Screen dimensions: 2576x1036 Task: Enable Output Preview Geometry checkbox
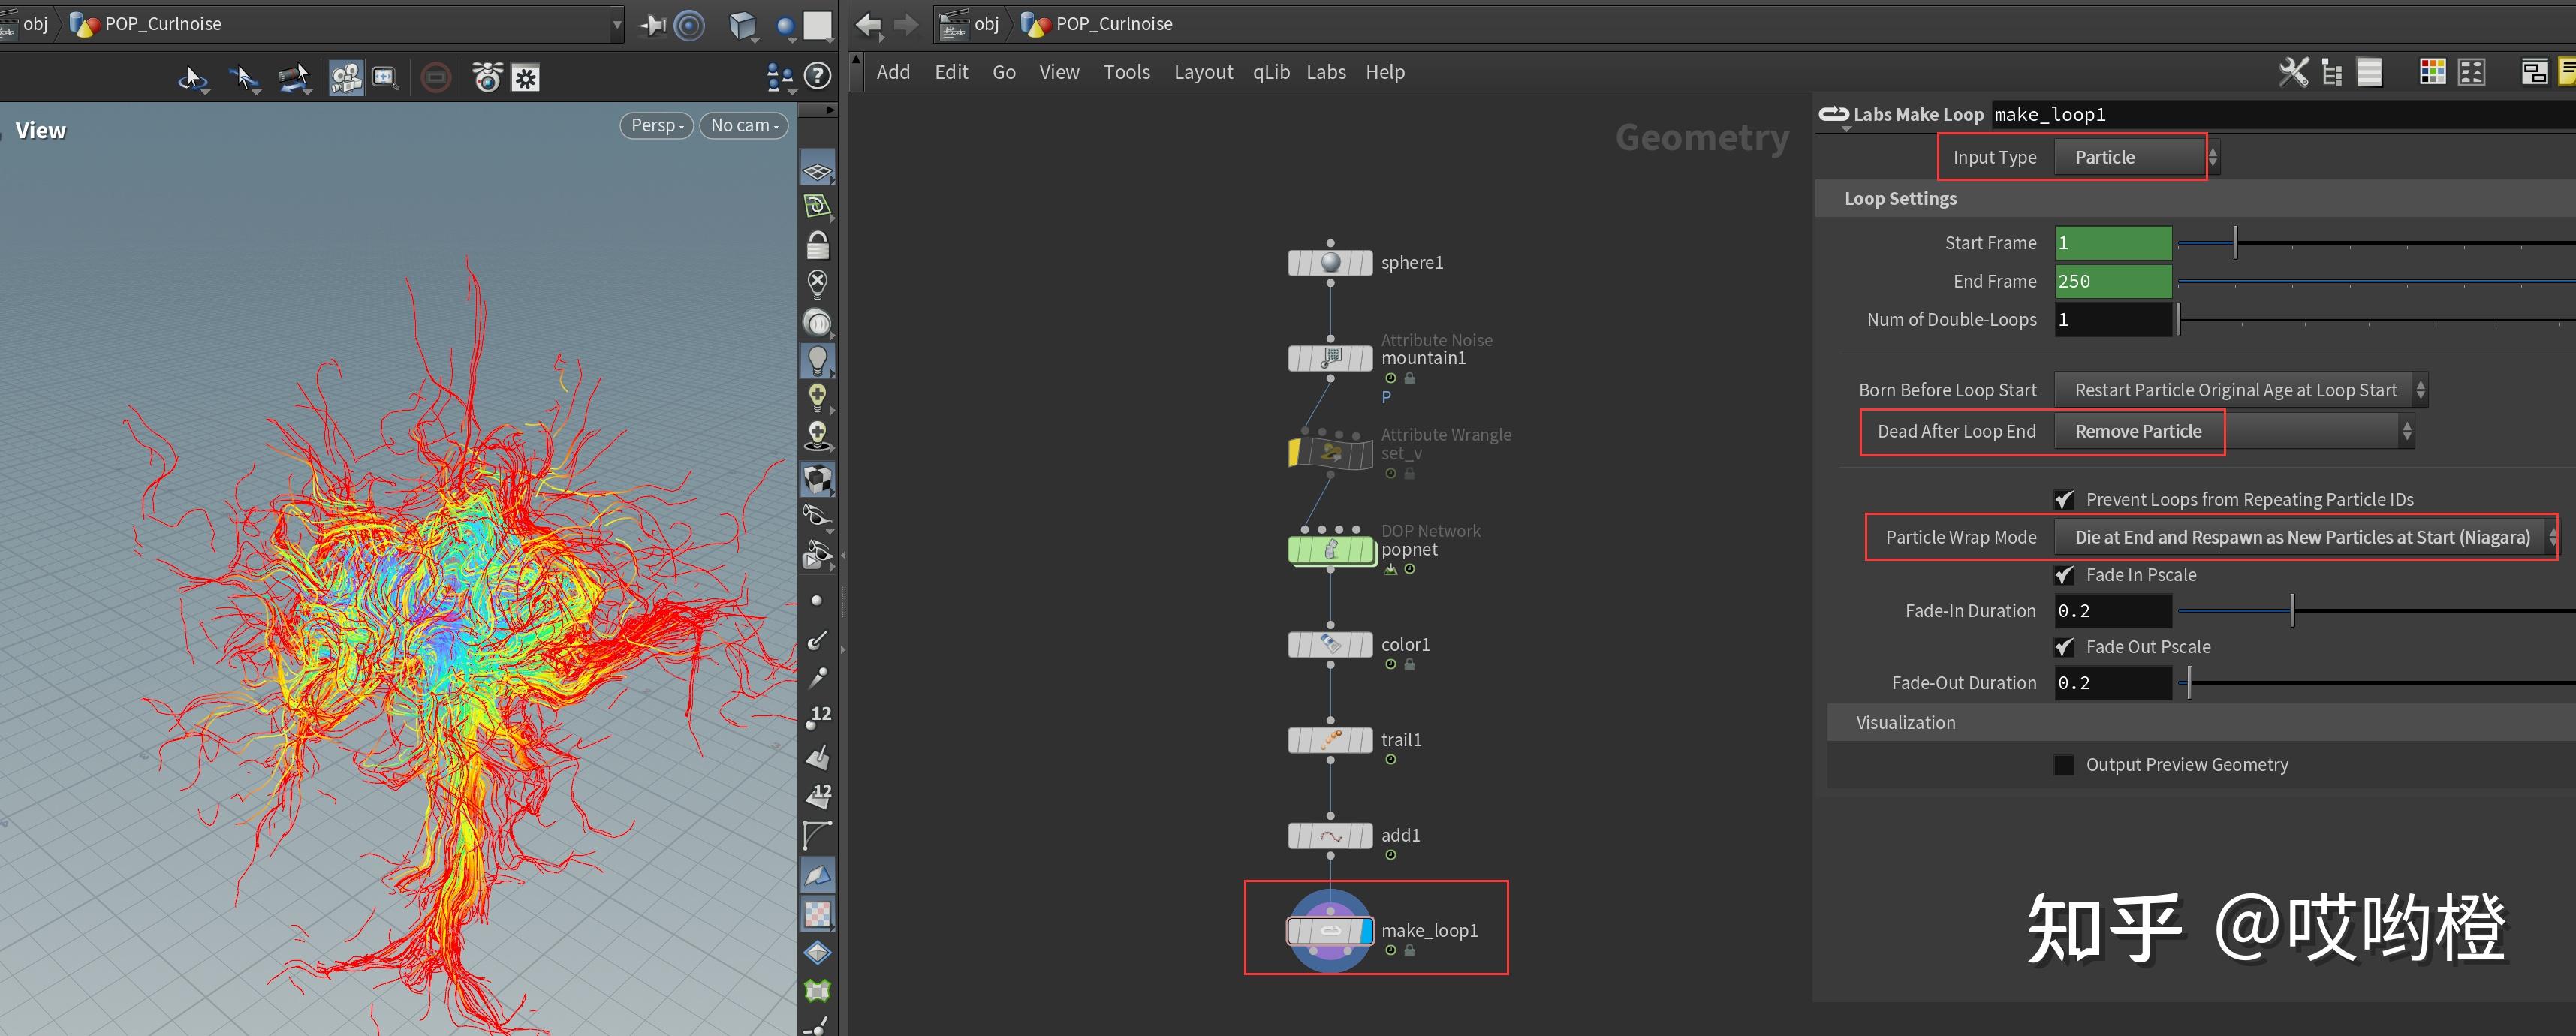(x=2063, y=765)
